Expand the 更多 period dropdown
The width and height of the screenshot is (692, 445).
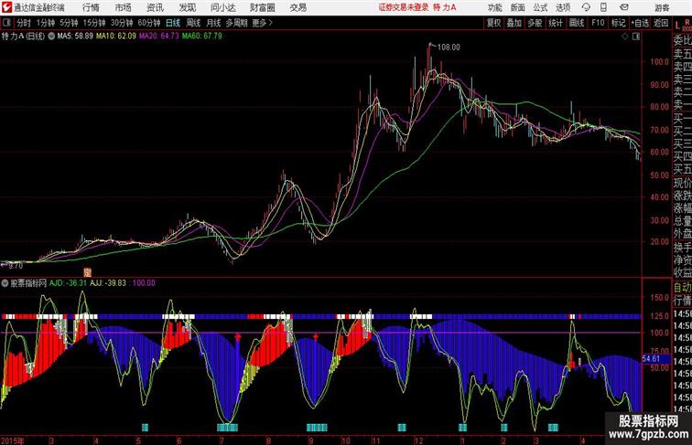[263, 23]
